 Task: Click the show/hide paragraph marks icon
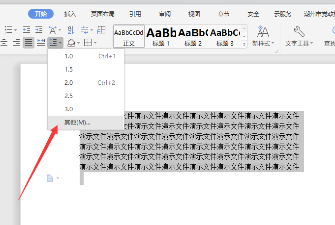point(85,30)
